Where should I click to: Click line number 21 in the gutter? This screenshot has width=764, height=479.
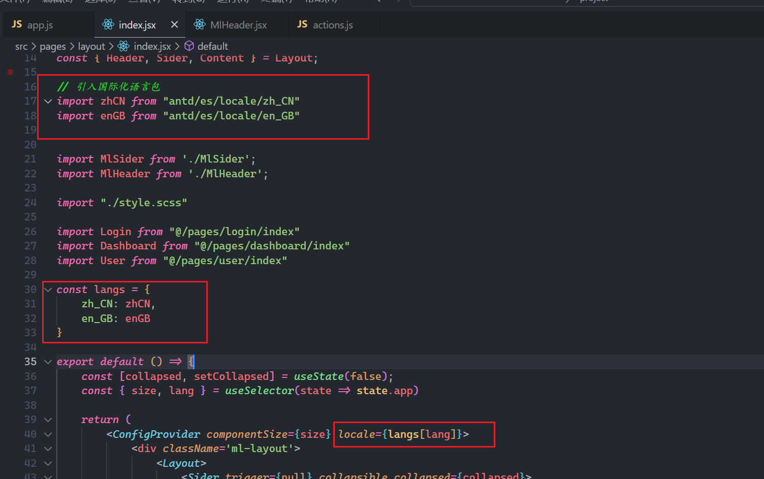pyautogui.click(x=30, y=159)
